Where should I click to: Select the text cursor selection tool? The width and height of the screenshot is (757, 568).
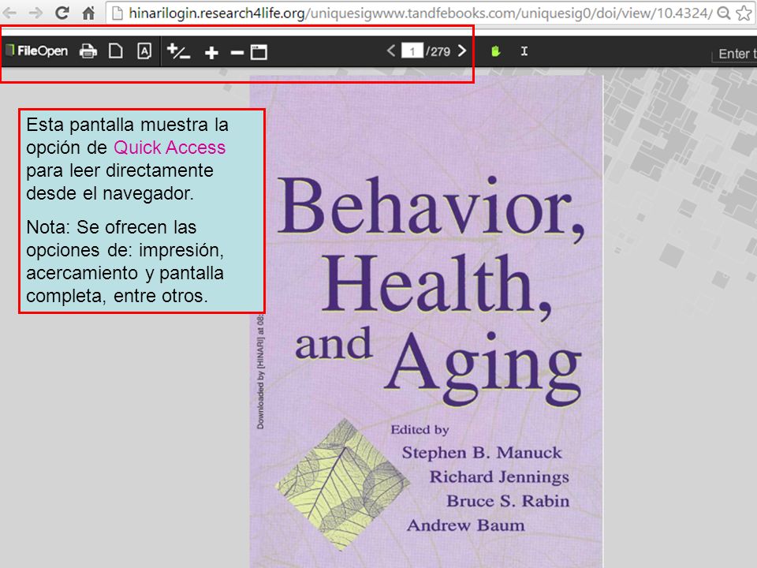(x=524, y=50)
